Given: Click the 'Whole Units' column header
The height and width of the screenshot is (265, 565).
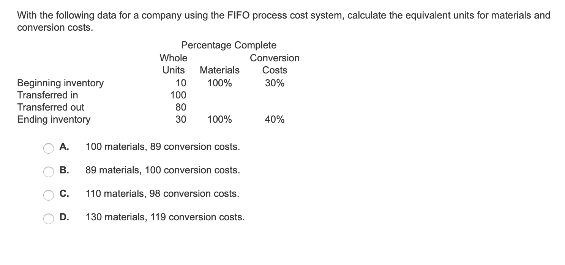Looking at the screenshot, I should click(x=174, y=64).
